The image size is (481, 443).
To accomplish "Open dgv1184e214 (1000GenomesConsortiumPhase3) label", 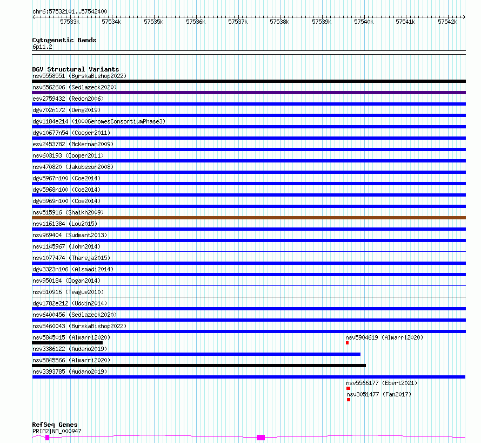I will [99, 121].
